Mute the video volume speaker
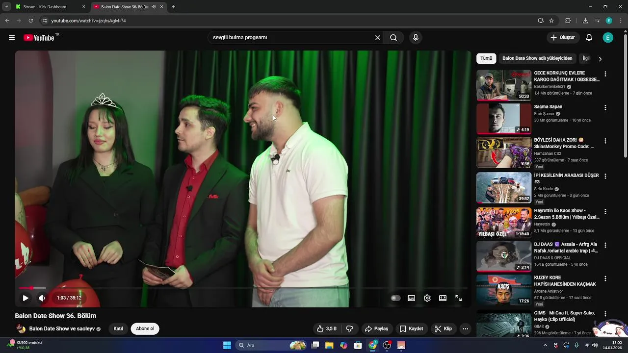 (x=42, y=298)
